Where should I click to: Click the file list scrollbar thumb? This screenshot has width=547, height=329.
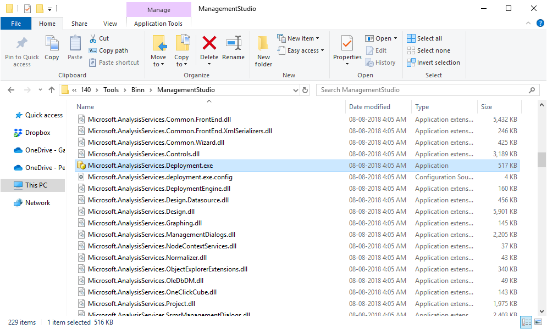point(542,160)
